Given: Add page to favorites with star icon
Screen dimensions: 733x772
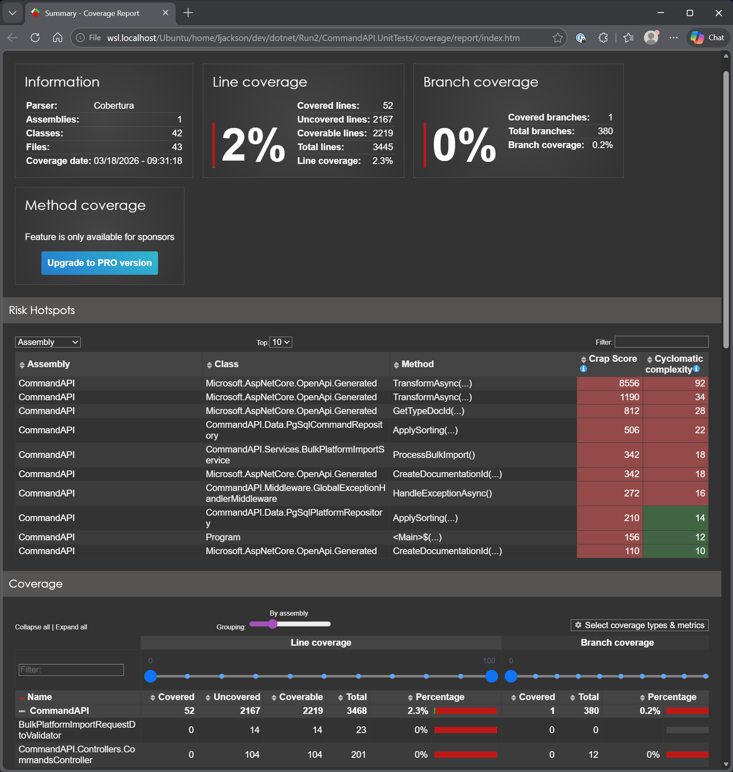Looking at the screenshot, I should tap(558, 38).
